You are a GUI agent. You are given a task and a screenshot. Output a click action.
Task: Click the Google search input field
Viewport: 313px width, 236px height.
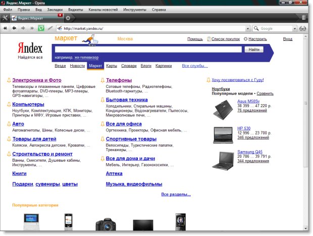tap(276, 29)
